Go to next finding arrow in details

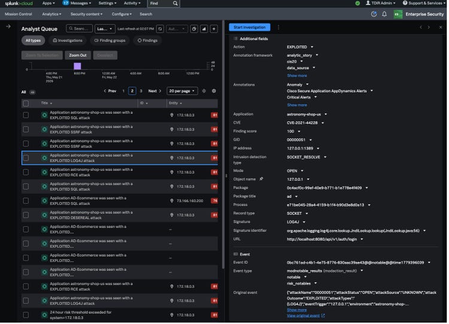click(x=429, y=27)
